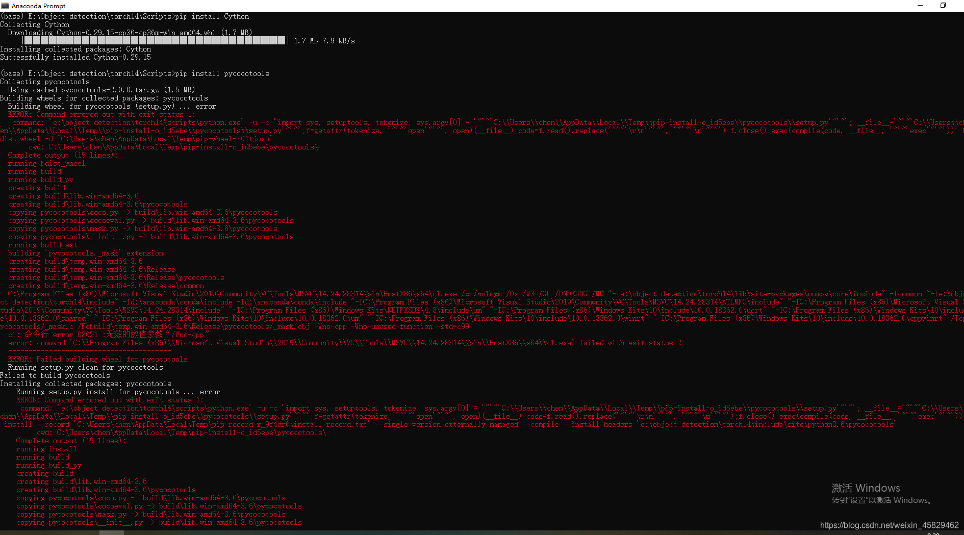Click the 'running bdist_wheel' line

(46, 163)
